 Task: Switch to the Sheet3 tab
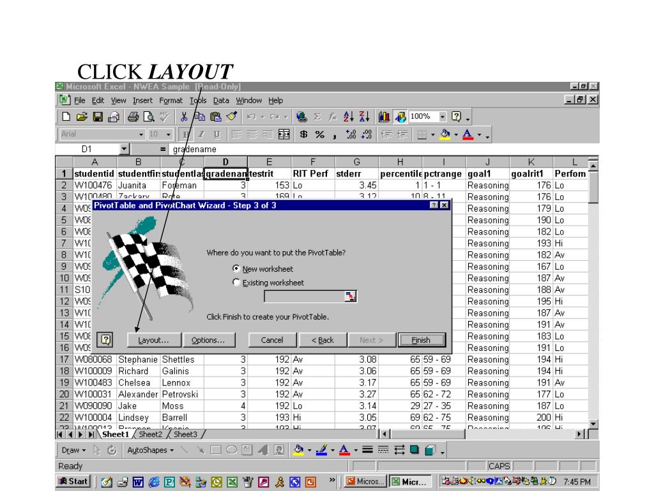click(185, 434)
